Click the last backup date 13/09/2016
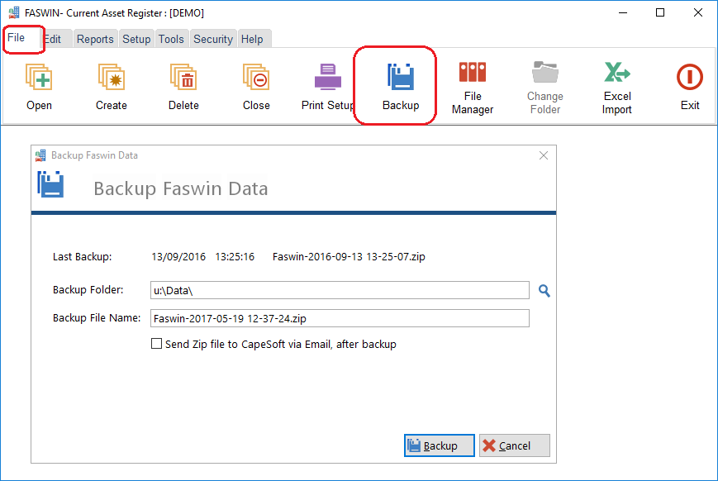718x481 pixels. pyautogui.click(x=178, y=256)
